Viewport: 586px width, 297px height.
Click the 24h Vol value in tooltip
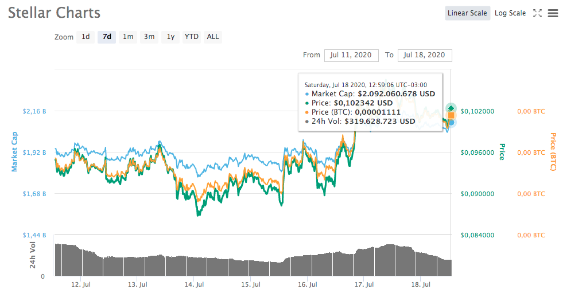[380, 121]
